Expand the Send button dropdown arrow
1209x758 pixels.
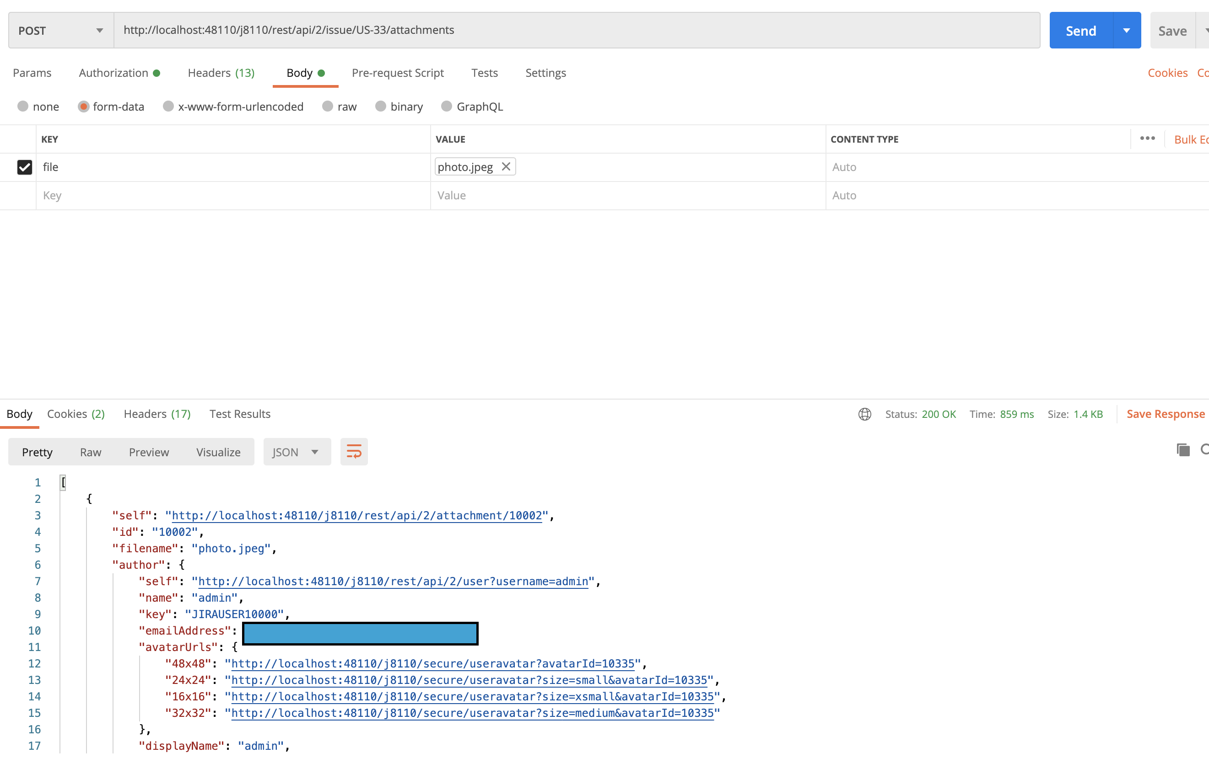tap(1126, 31)
